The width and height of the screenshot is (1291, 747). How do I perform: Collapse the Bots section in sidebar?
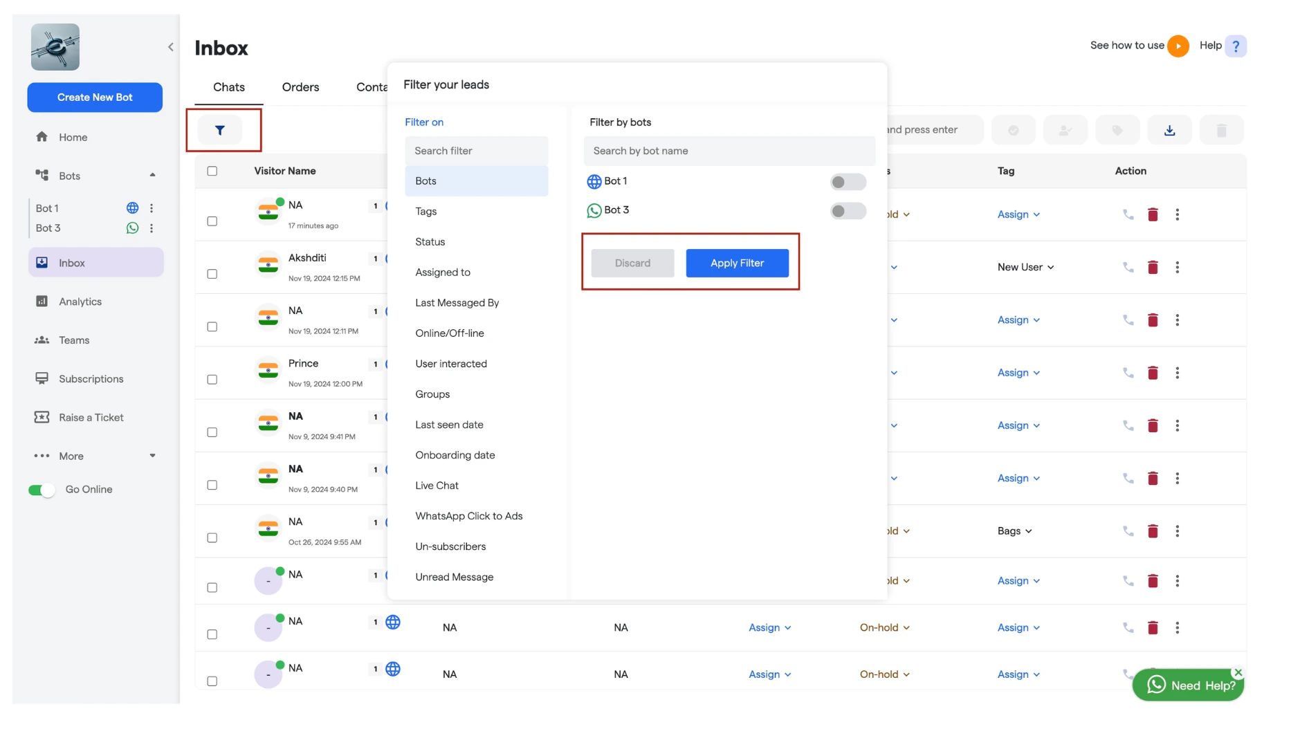pos(152,175)
